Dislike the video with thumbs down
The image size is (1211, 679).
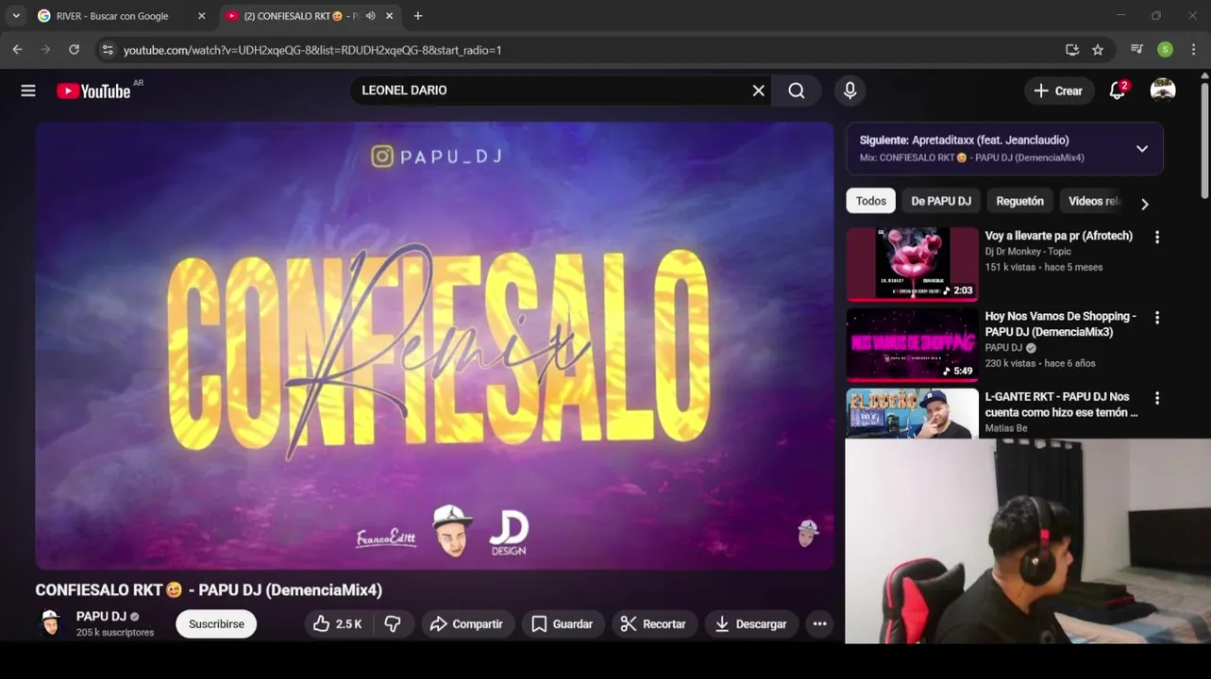coord(394,624)
